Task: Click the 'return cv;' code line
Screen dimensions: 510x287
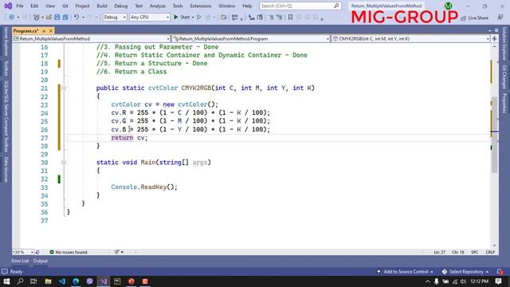Action: pyautogui.click(x=129, y=138)
